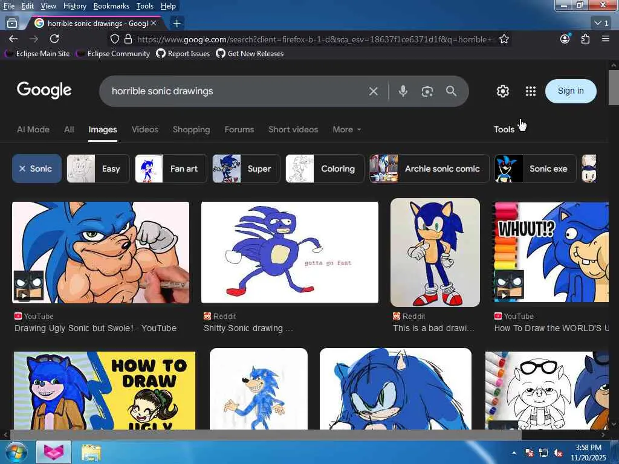Switch to the All results tab
The image size is (619, 464).
tap(69, 129)
